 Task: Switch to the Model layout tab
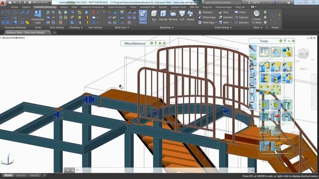pos(8,175)
